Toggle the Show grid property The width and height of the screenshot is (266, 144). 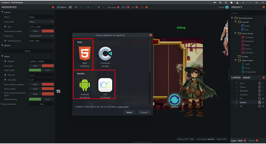click(x=41, y=66)
